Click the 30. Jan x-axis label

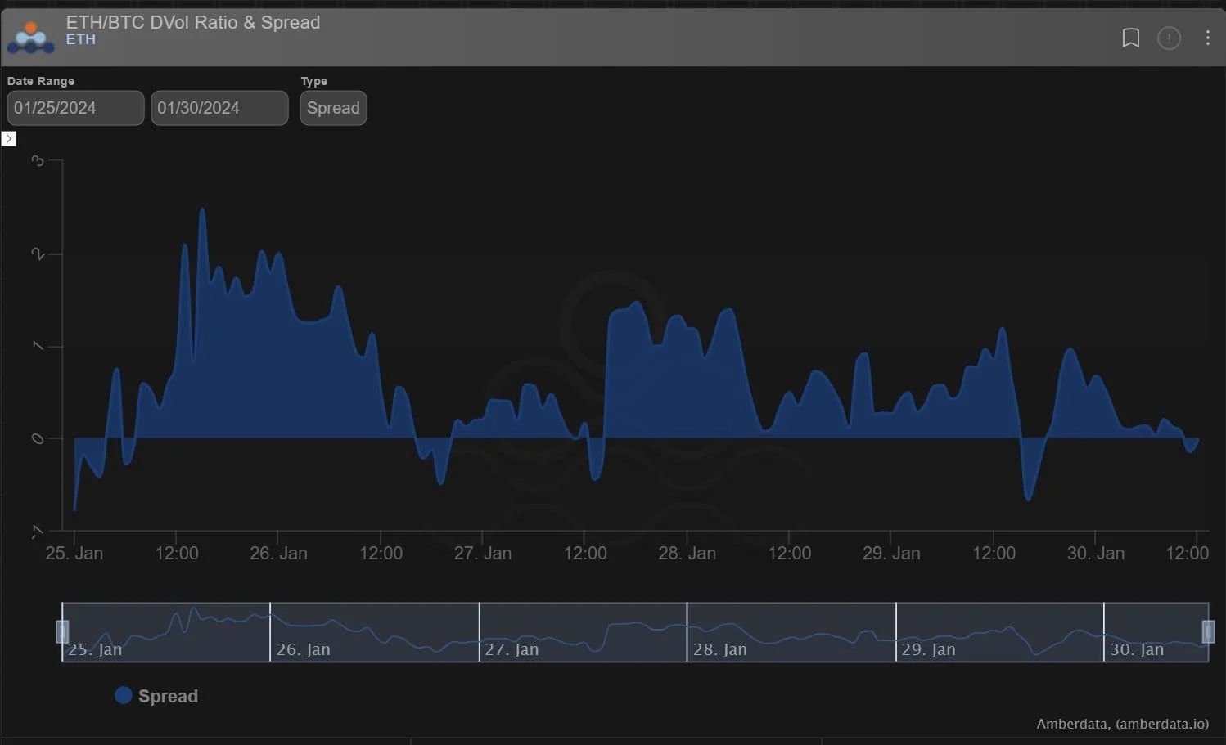pyautogui.click(x=1096, y=554)
